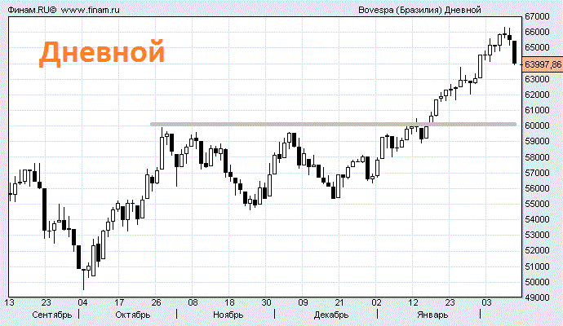Viewport: 563px width, 326px height.
Task: Click the Финам.RU© copyright text
Action: [29, 10]
